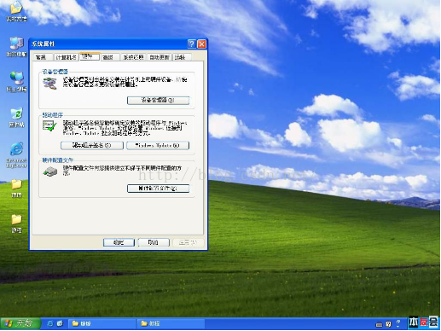Select the folder icon just below Internet Explorer

click(16, 189)
